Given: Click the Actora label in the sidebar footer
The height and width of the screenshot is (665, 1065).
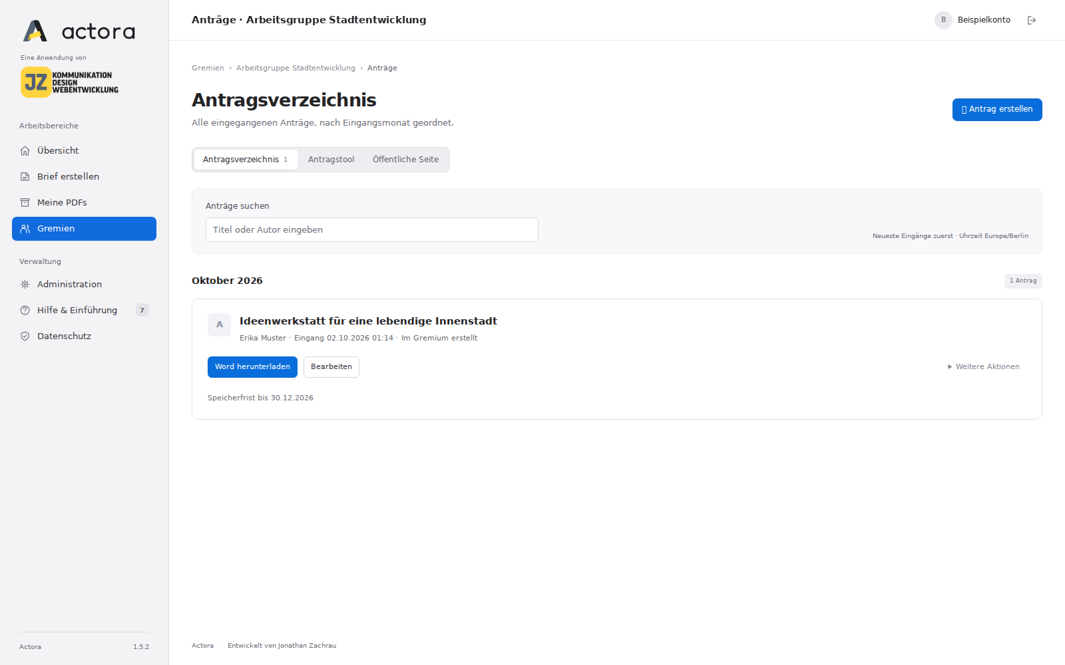Looking at the screenshot, I should (30, 647).
